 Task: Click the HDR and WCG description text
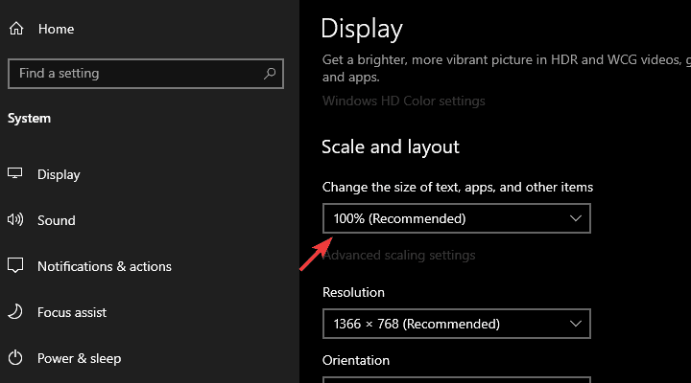point(507,68)
